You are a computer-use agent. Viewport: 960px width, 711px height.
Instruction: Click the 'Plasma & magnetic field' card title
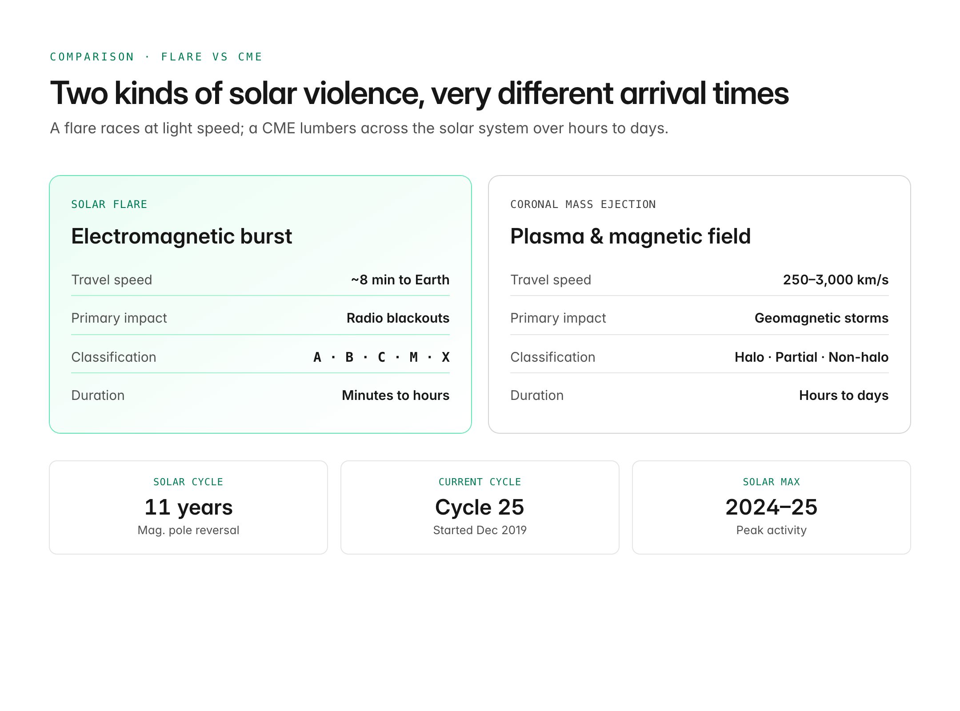click(630, 236)
